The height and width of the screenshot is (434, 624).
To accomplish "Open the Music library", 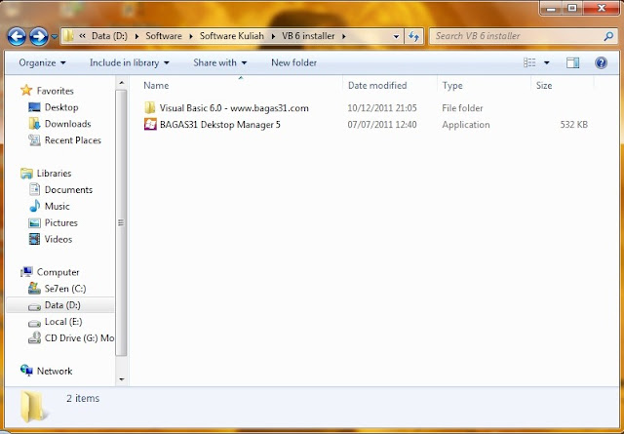I will 57,206.
